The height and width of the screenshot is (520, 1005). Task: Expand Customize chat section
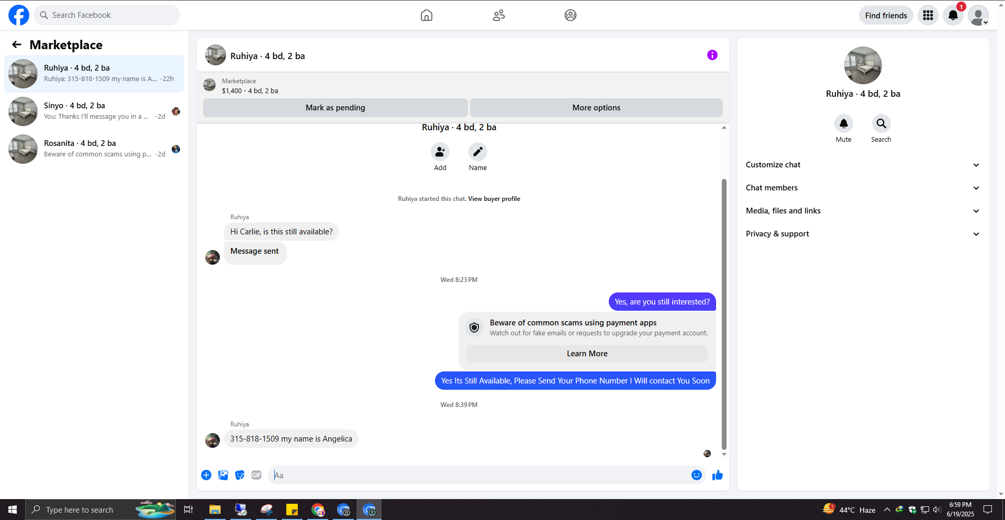click(x=863, y=165)
